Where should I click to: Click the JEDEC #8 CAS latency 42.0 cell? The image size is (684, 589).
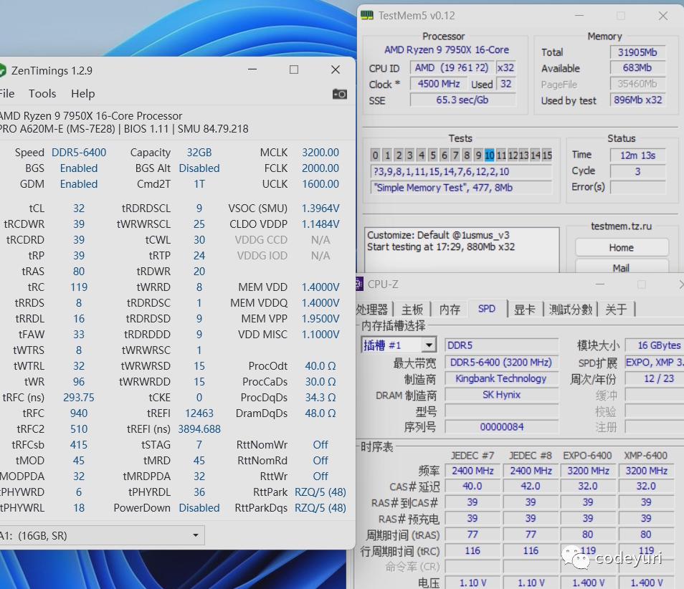pyautogui.click(x=531, y=486)
